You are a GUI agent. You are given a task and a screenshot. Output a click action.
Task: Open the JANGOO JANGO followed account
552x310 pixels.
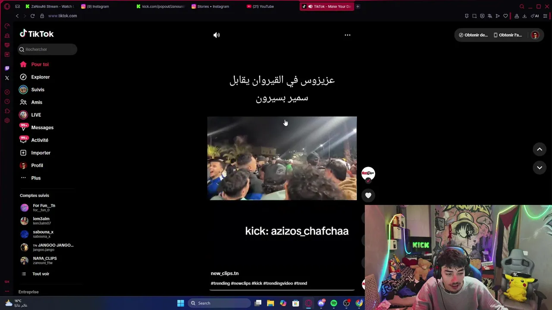(47, 247)
